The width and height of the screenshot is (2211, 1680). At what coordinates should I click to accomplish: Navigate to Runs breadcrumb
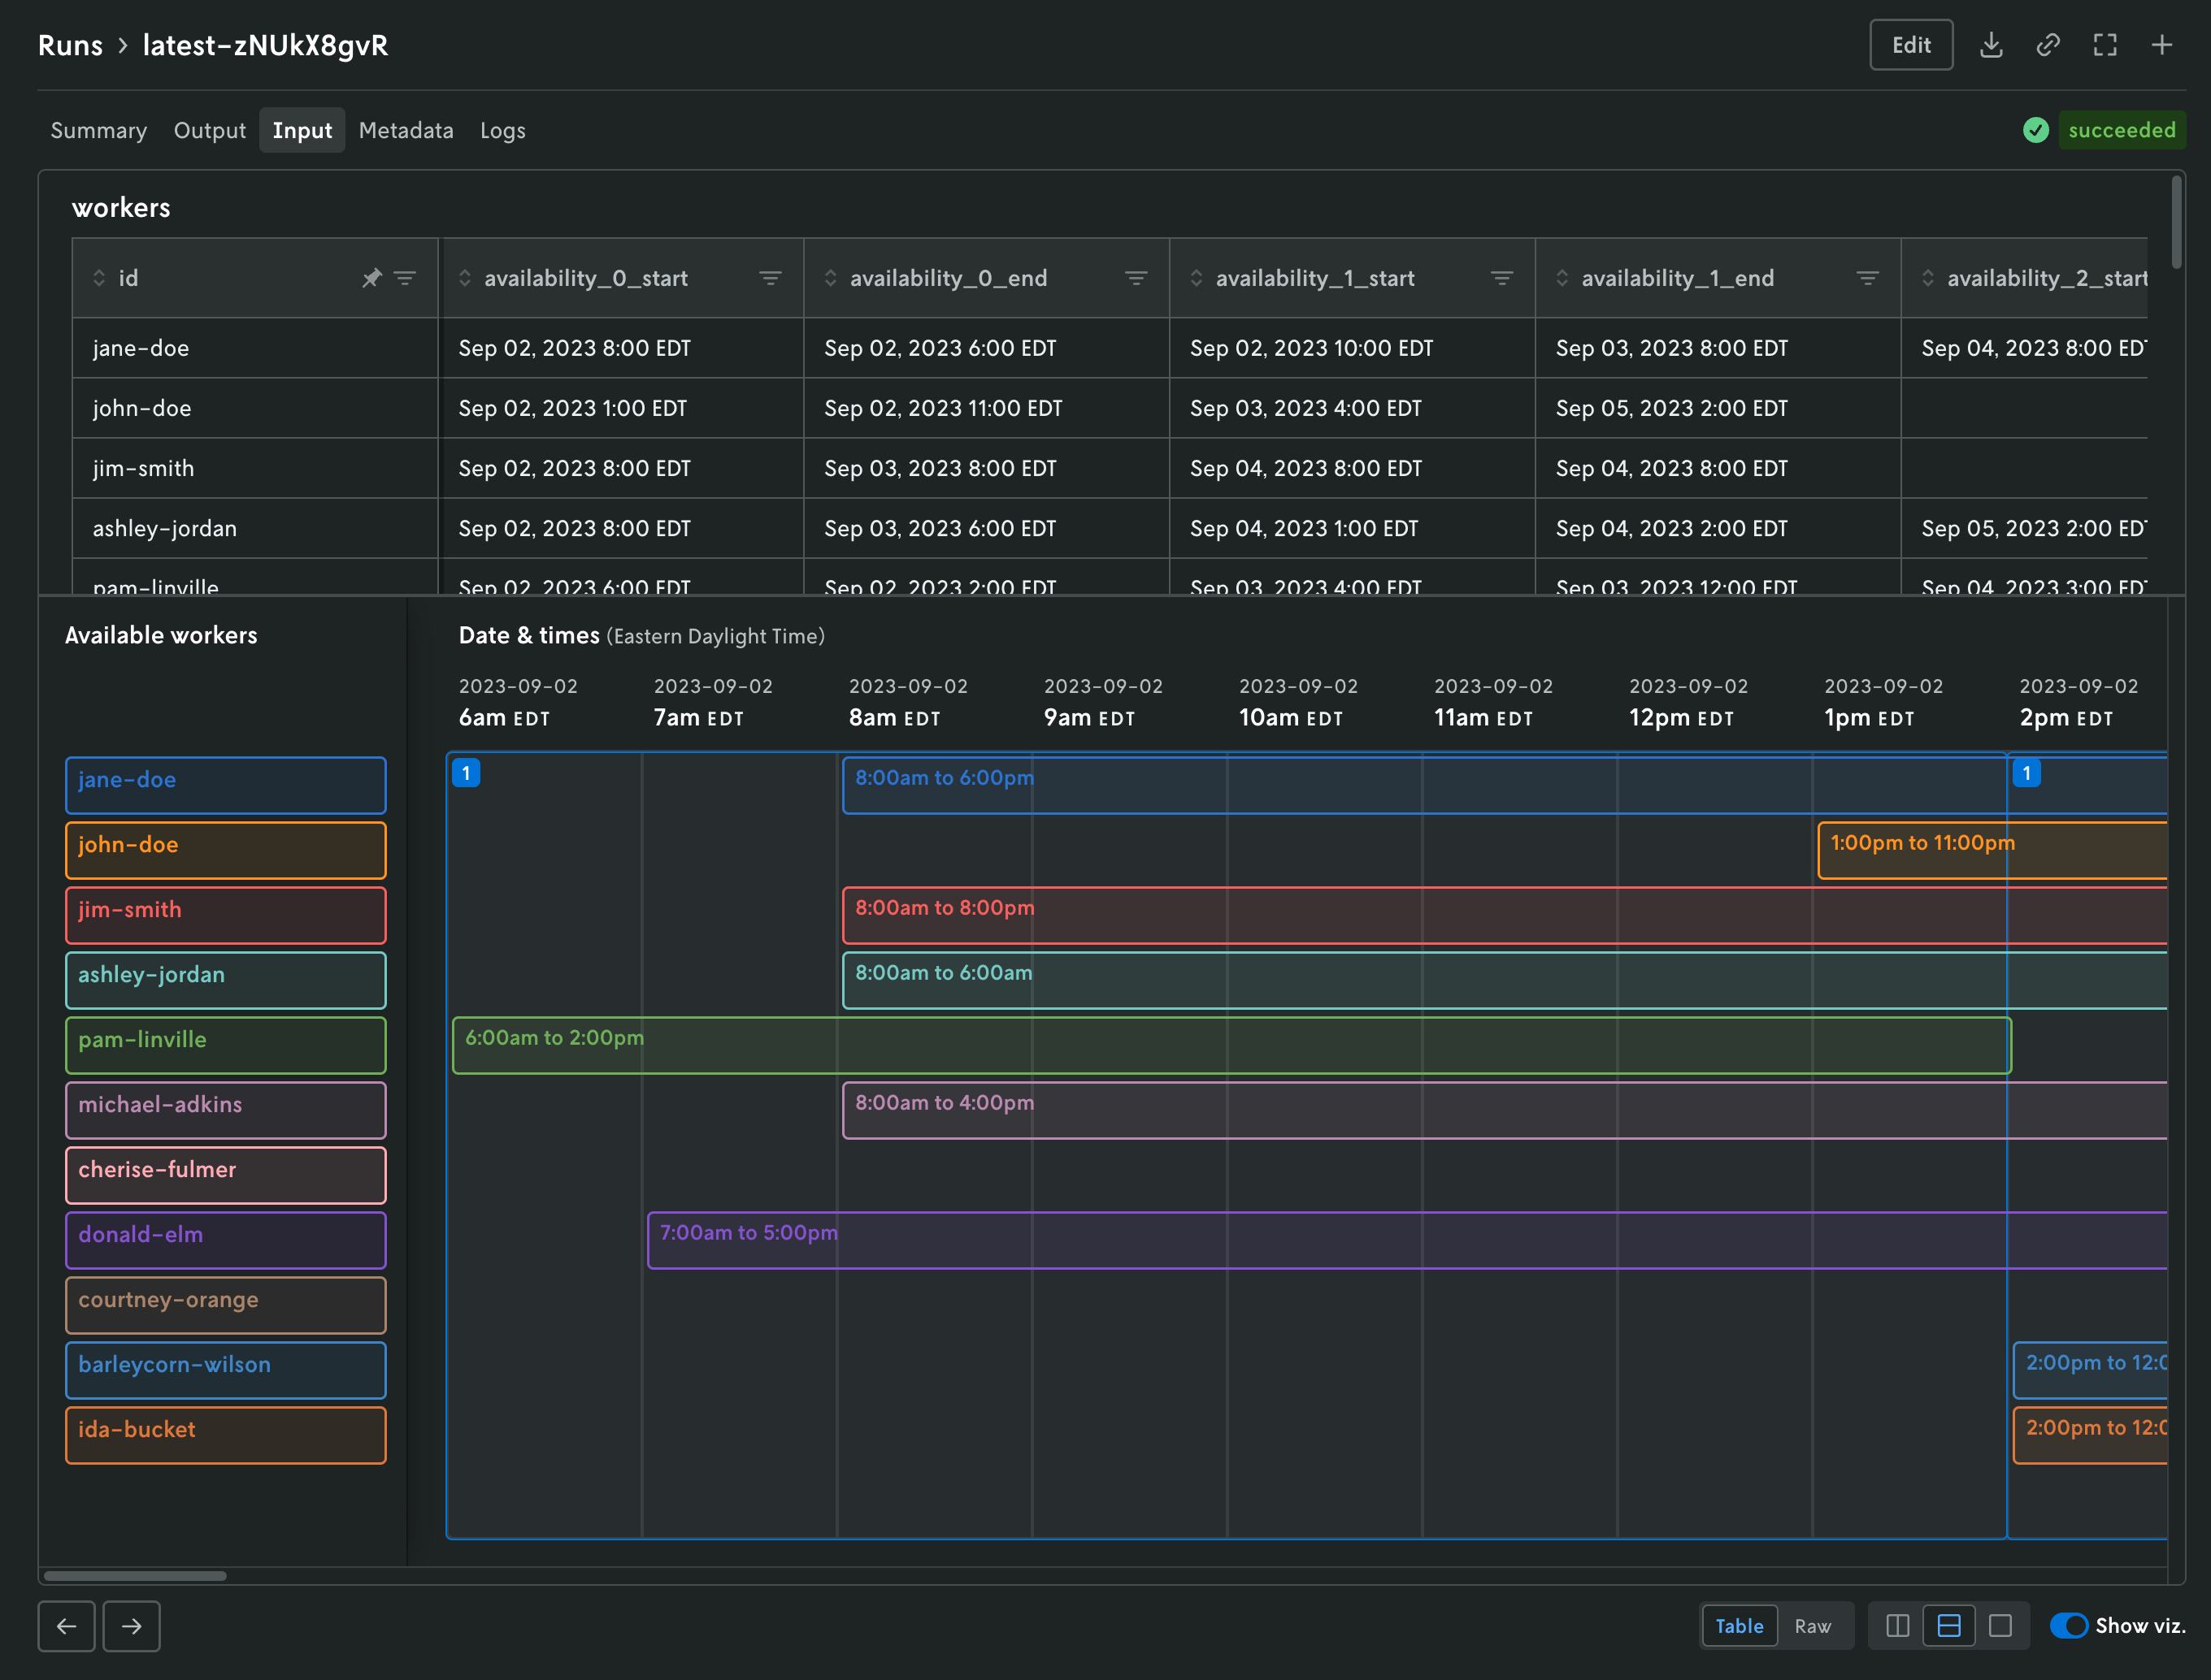(70, 45)
